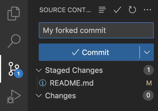Image resolution: width=158 pixels, height=111 pixels.
Task: Collapse the Changes section chevron
Action: point(39,96)
